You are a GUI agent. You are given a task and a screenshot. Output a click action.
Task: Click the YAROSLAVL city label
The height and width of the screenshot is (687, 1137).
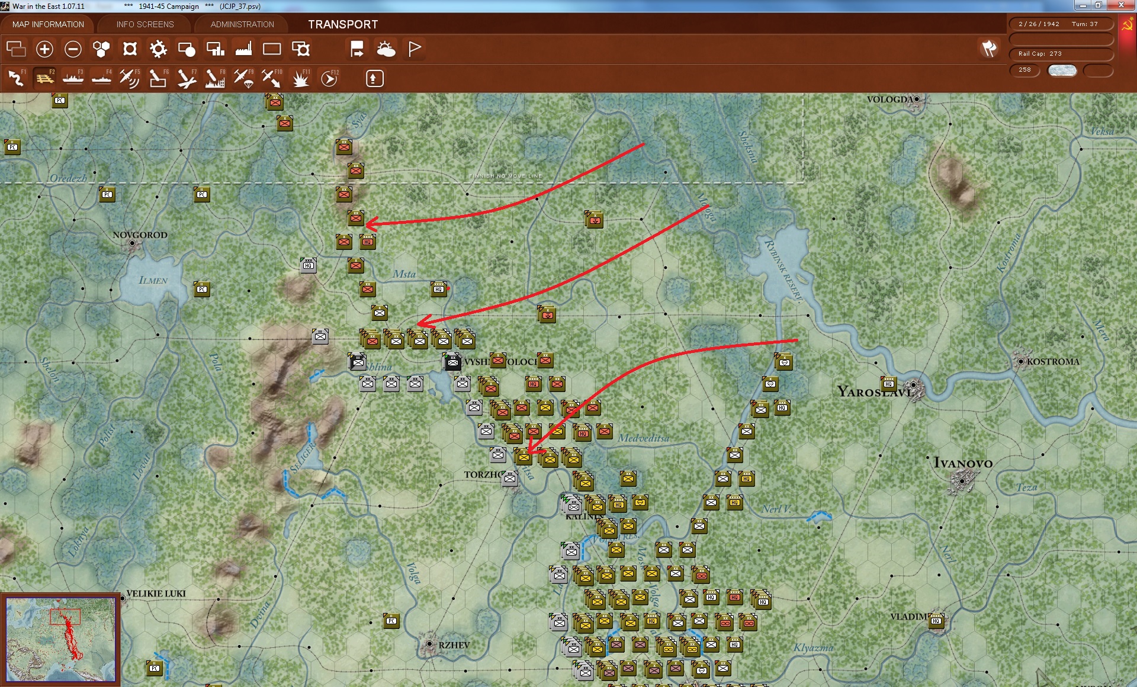point(875,391)
